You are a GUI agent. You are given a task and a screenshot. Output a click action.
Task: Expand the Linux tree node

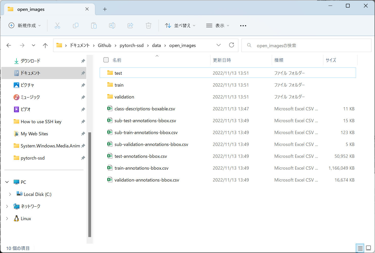tap(7, 219)
